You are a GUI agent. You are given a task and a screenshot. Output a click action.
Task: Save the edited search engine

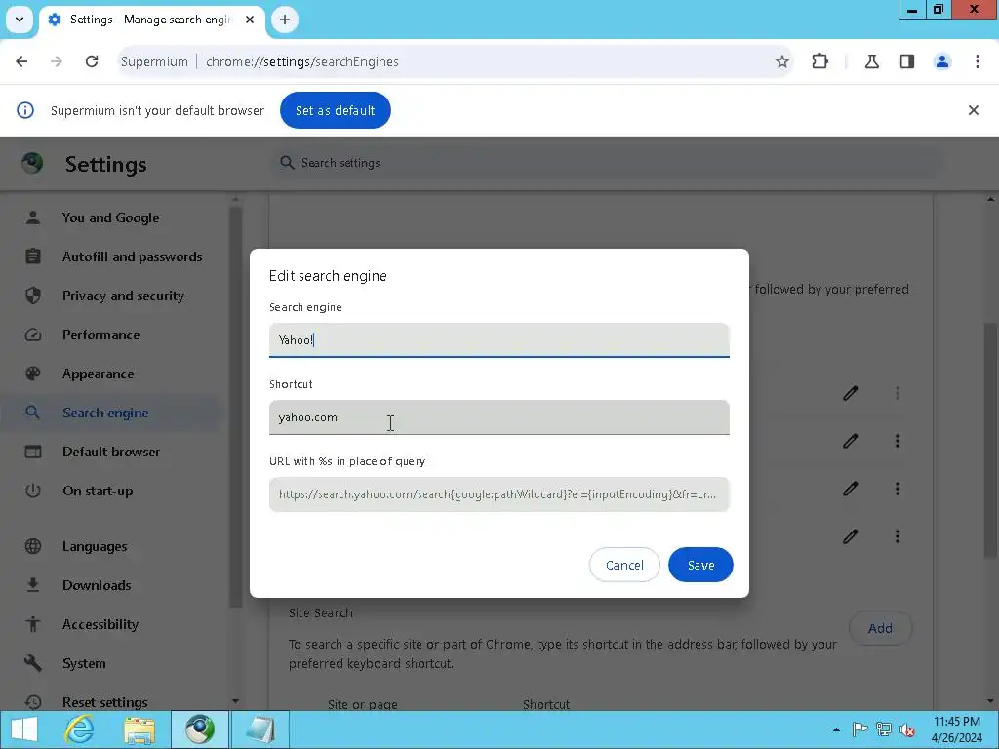click(x=700, y=565)
